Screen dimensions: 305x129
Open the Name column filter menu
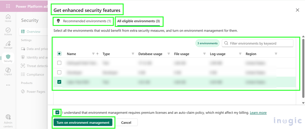coord(93,54)
